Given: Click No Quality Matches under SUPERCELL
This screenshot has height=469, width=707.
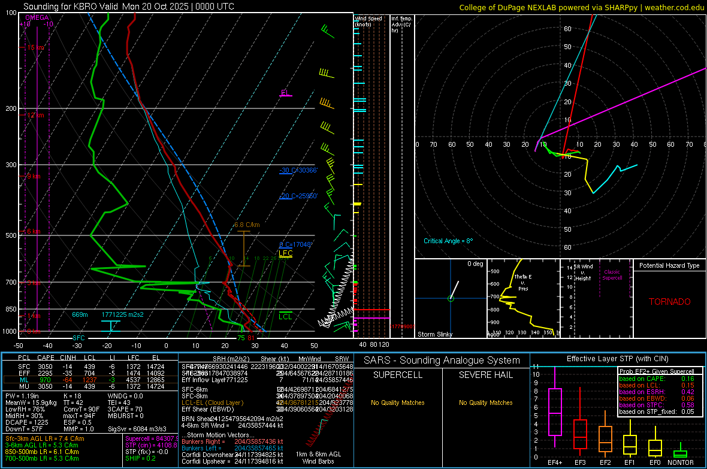Looking at the screenshot, I should (x=398, y=403).
